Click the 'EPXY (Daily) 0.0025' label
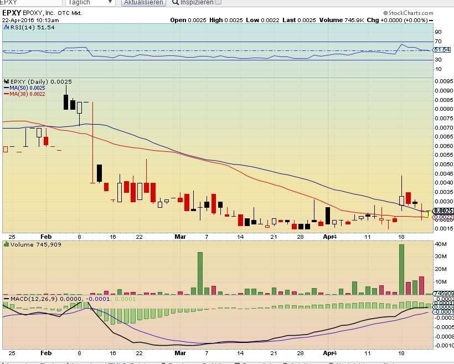The width and height of the screenshot is (454, 364). click(x=41, y=82)
